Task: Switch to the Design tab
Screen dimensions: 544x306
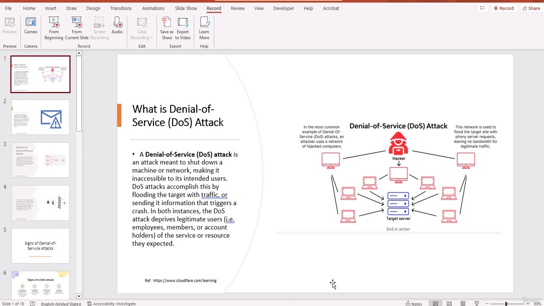Action: [x=93, y=8]
